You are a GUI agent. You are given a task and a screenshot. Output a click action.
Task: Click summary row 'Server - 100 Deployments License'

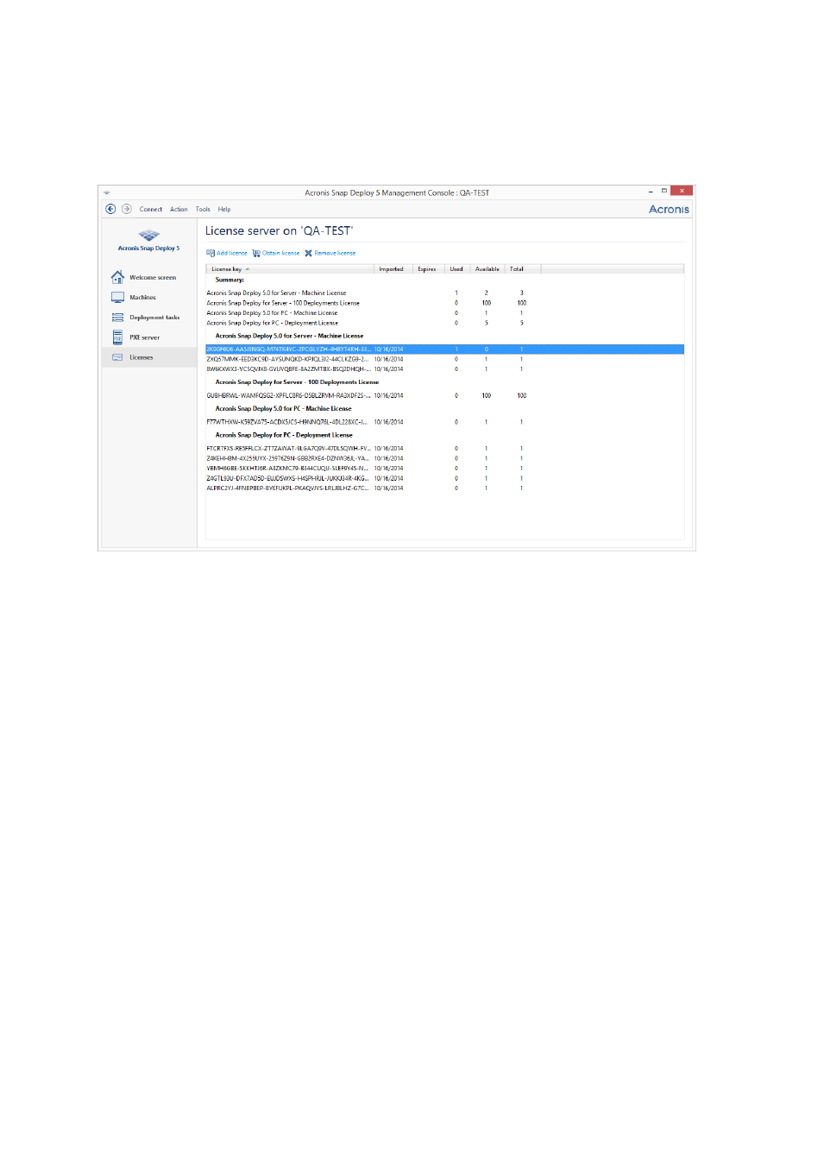point(444,303)
